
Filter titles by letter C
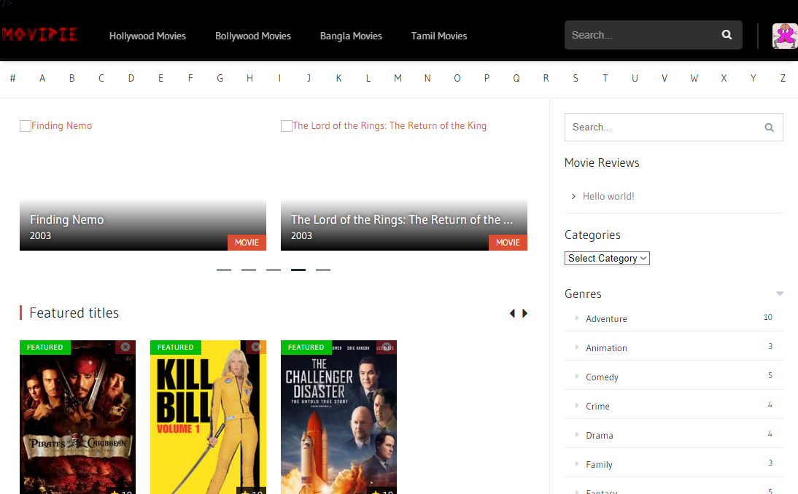coord(101,78)
